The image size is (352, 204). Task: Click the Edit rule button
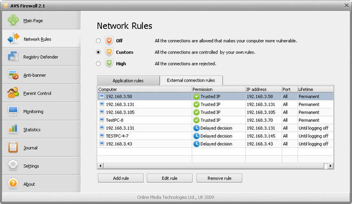coord(170,178)
